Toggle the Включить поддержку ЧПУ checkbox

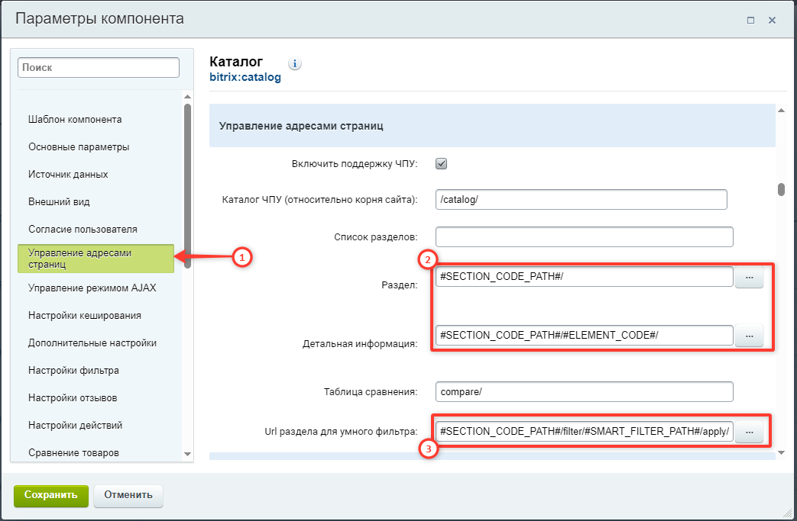pos(441,164)
